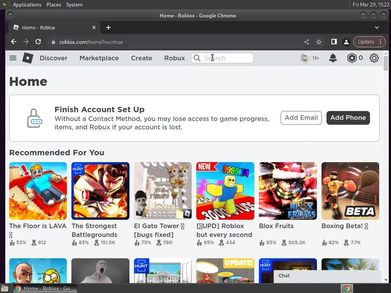Image resolution: width=391 pixels, height=293 pixels.
Task: Open the UPDATE! game thumbnail in second row
Action: click(x=225, y=270)
